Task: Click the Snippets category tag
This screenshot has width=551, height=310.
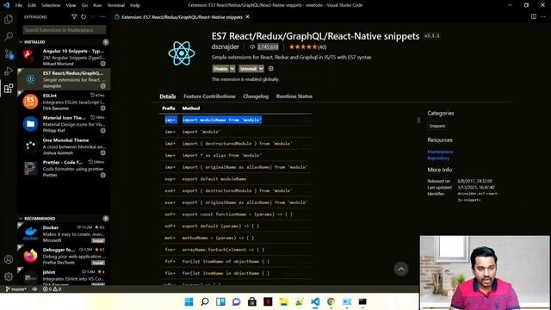Action: [x=437, y=126]
